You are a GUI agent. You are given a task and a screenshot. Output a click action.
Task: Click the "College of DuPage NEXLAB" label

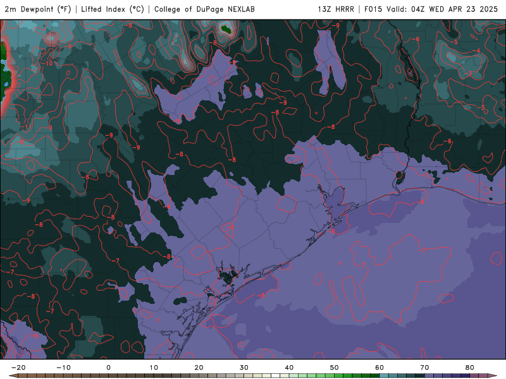click(204, 9)
